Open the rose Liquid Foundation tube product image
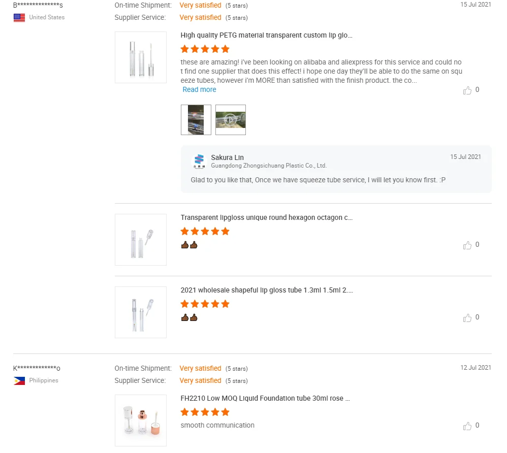The image size is (507, 453). coord(141,420)
